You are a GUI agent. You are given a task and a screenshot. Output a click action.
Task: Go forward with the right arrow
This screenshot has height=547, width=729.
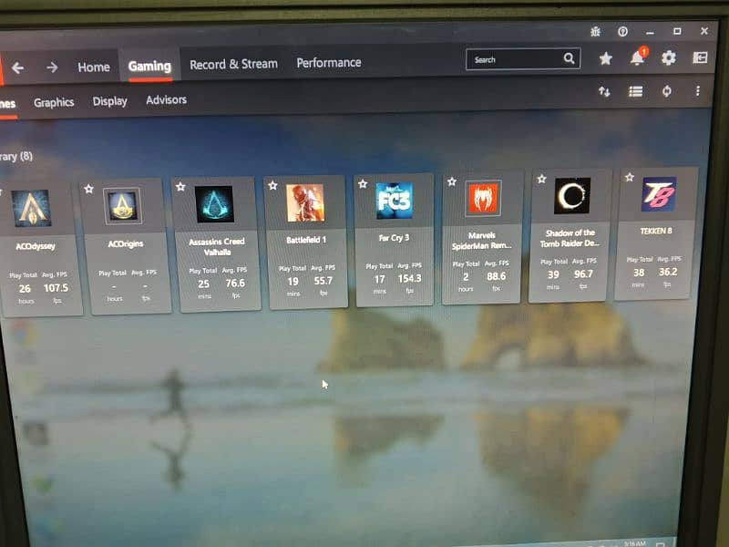pyautogui.click(x=52, y=67)
